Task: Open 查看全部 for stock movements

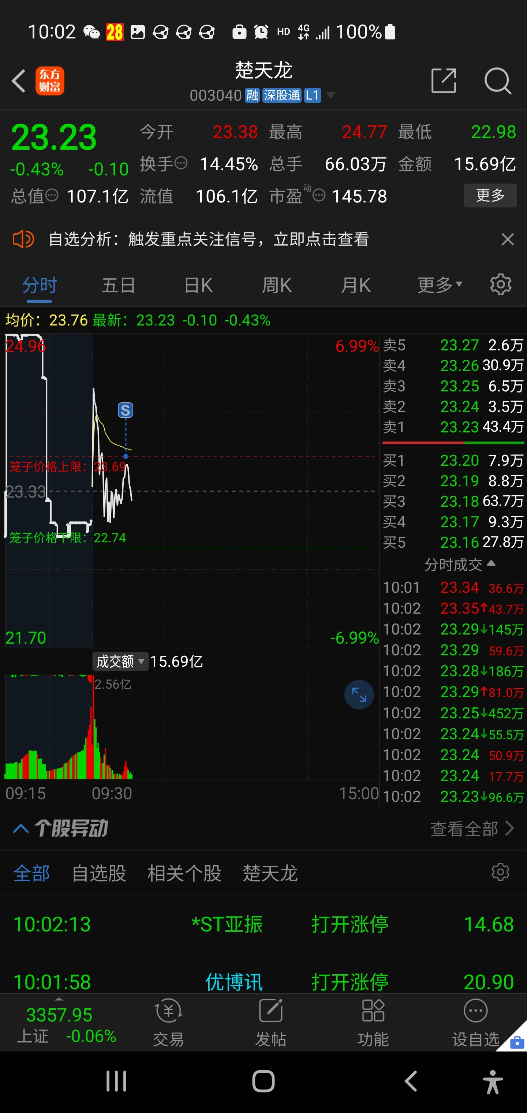Action: [472, 829]
